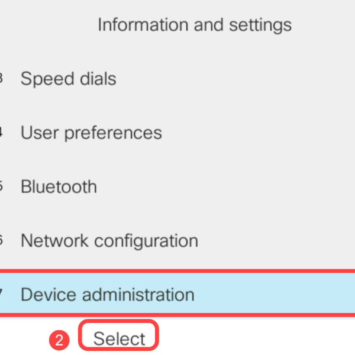Open Network configuration settings
Screen dimensions: 355x355
tap(109, 241)
